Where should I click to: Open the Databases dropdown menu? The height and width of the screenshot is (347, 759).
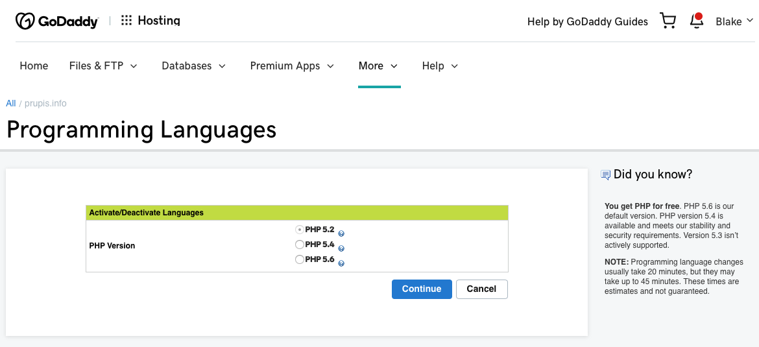[x=193, y=66]
